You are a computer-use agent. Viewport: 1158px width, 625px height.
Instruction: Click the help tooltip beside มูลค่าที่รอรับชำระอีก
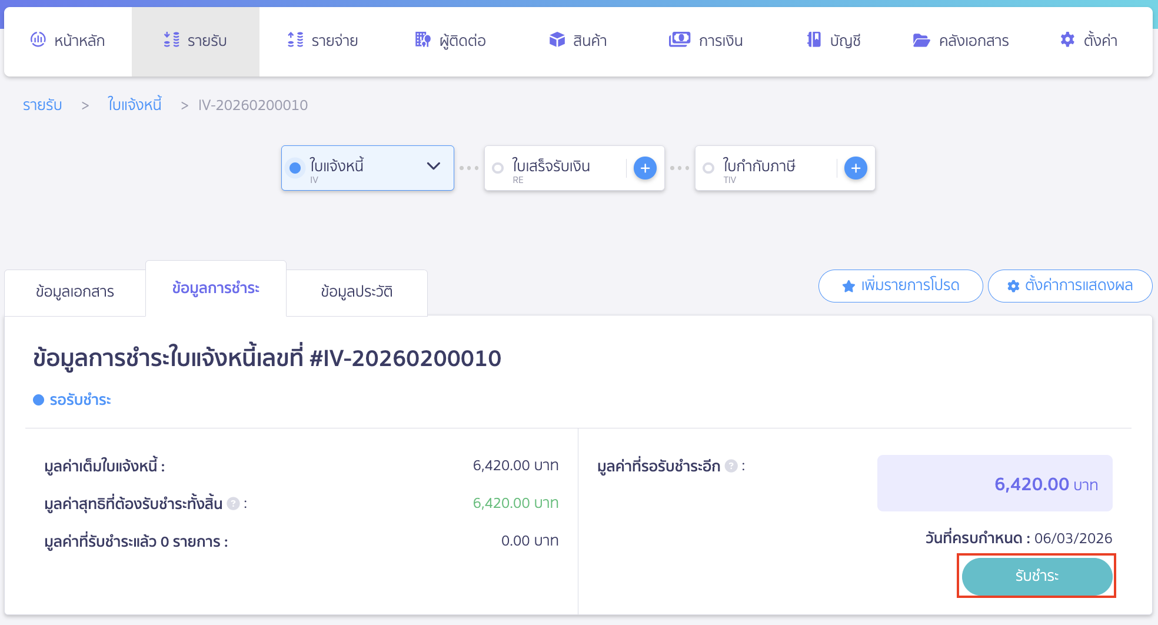pos(731,466)
